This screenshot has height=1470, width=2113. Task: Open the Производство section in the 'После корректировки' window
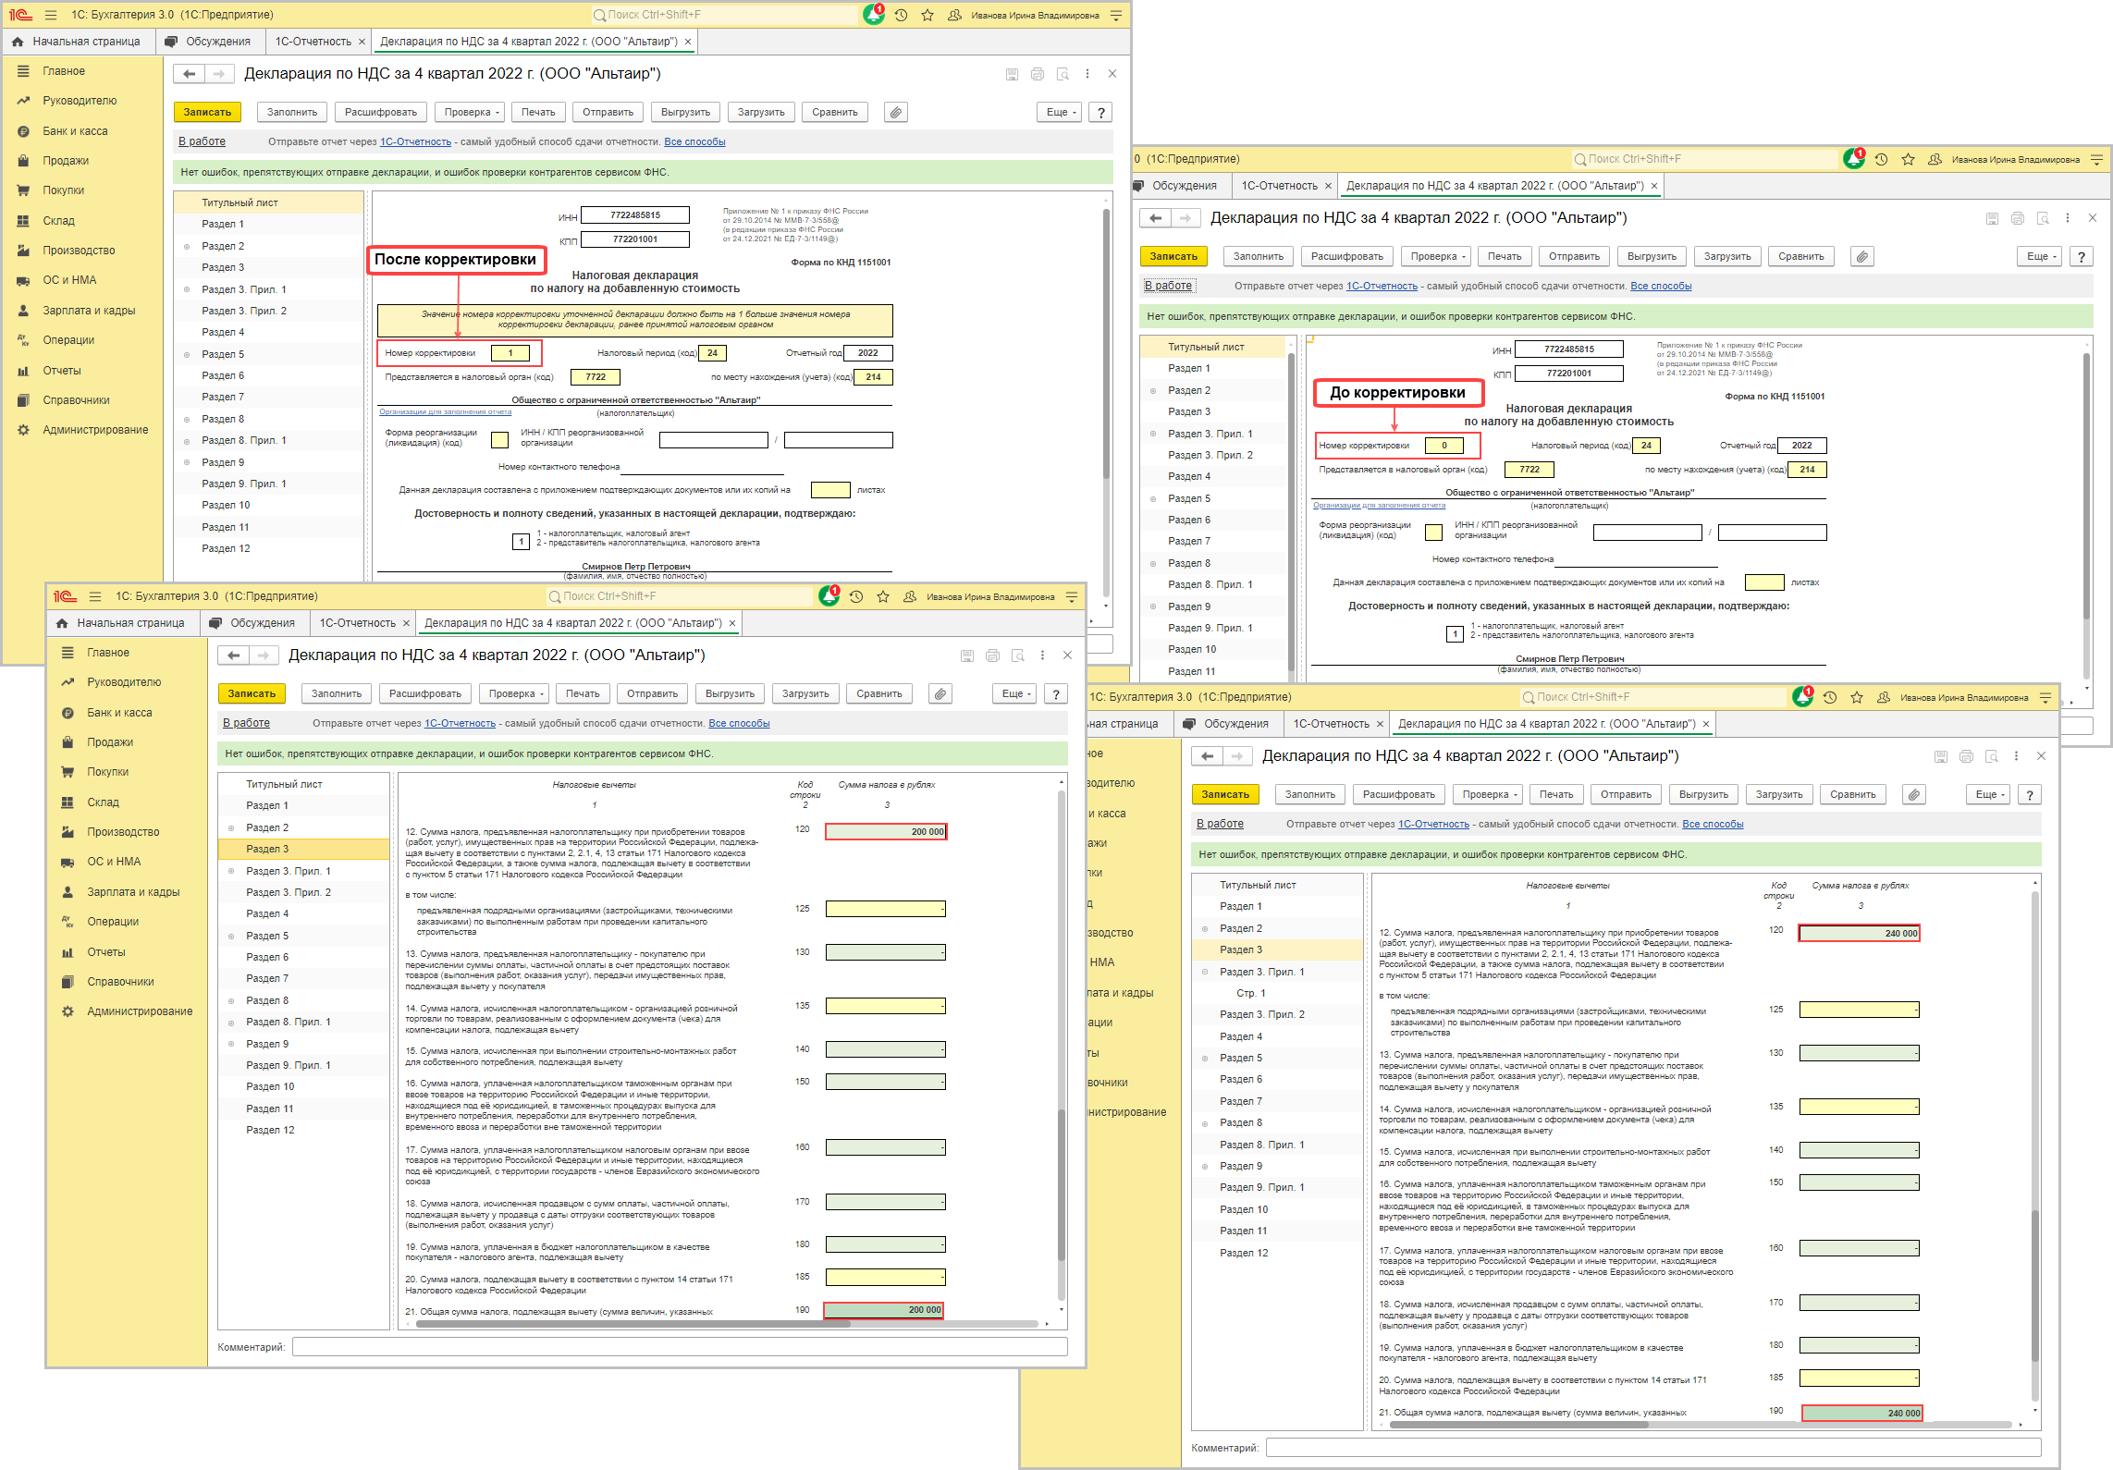tap(79, 251)
